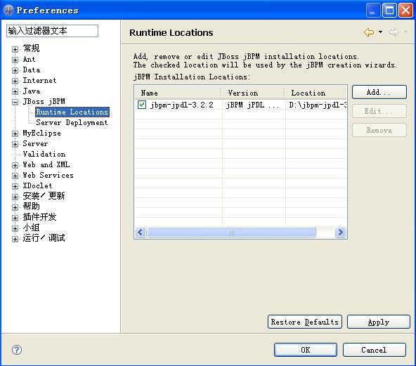Open the back history dropdown arrow

tap(380, 32)
